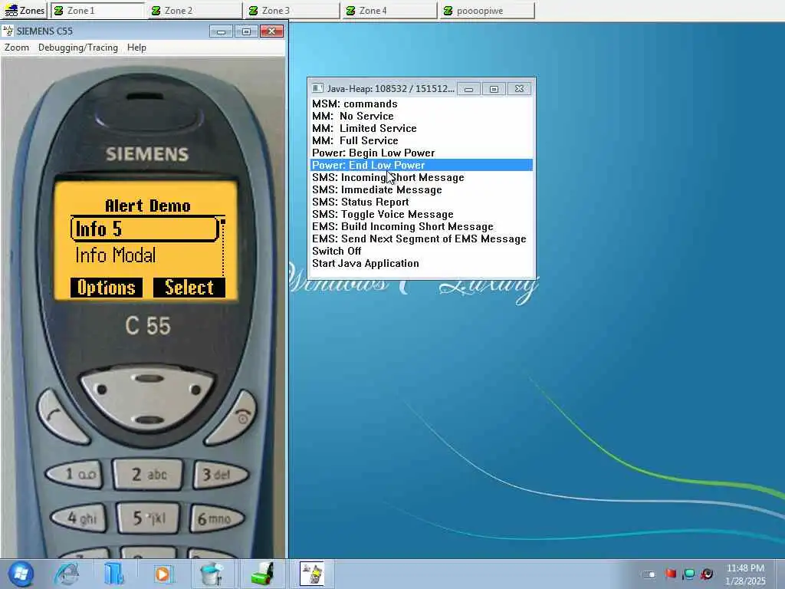Switch to the Zone 1 tab

pyautogui.click(x=97, y=11)
